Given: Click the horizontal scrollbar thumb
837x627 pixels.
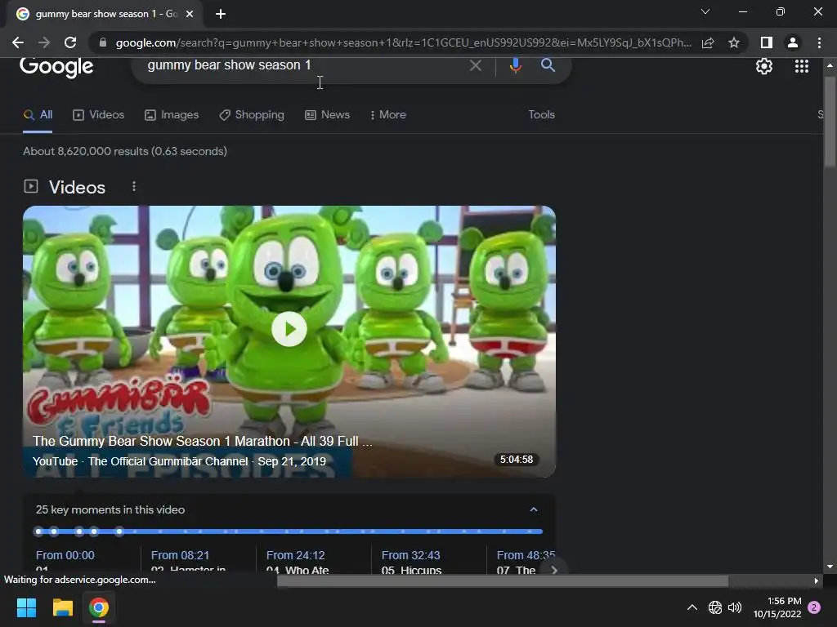Looking at the screenshot, I should [503, 580].
